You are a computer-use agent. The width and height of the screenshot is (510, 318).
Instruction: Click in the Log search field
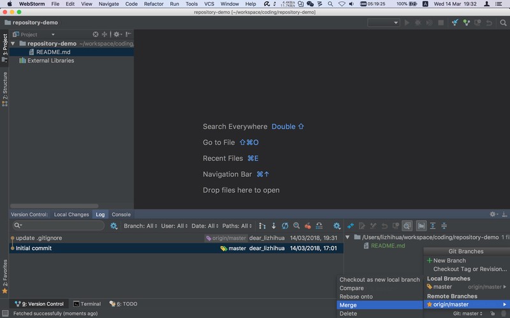click(59, 226)
